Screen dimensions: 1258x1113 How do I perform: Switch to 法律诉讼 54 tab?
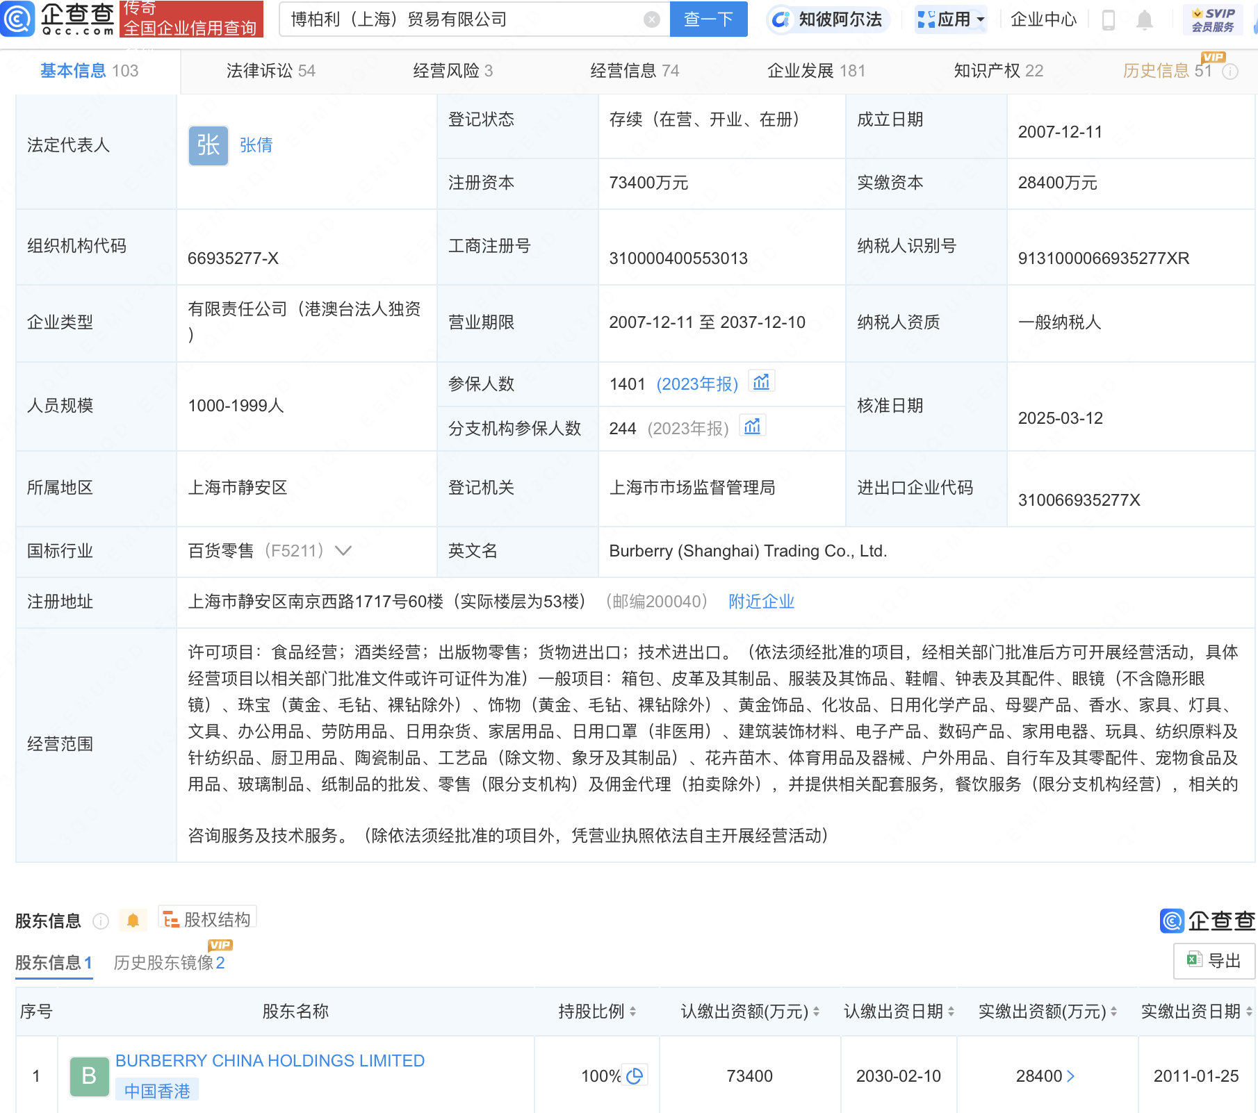coord(271,71)
